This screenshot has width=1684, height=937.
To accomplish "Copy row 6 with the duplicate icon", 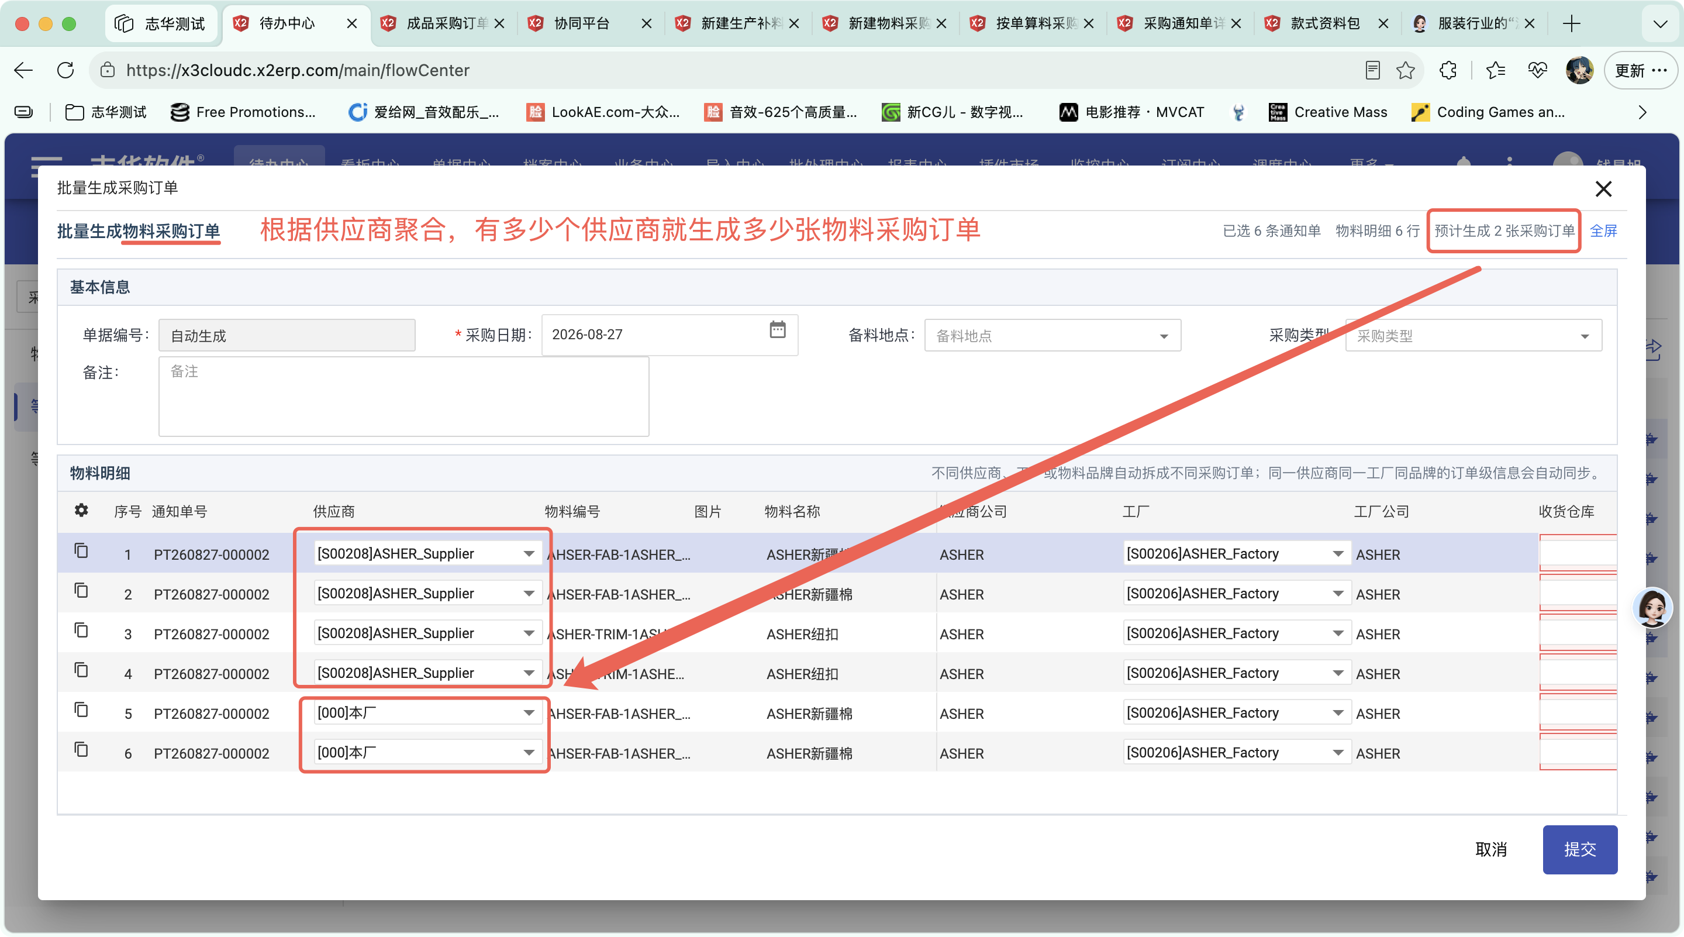I will pyautogui.click(x=81, y=750).
